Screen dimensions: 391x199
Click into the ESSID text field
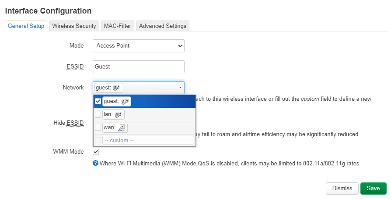point(138,67)
